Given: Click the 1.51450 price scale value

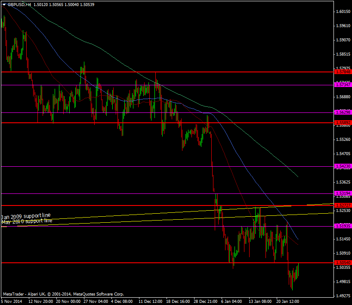Looking at the screenshot, I should pyautogui.click(x=343, y=239).
